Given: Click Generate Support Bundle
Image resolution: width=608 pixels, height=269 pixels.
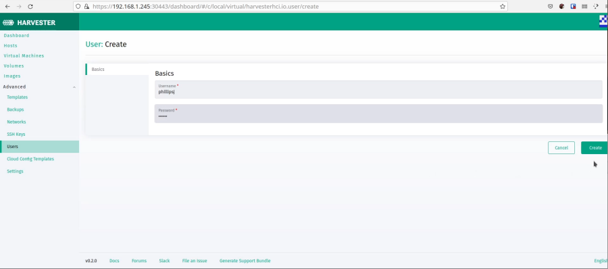Looking at the screenshot, I should [x=245, y=261].
